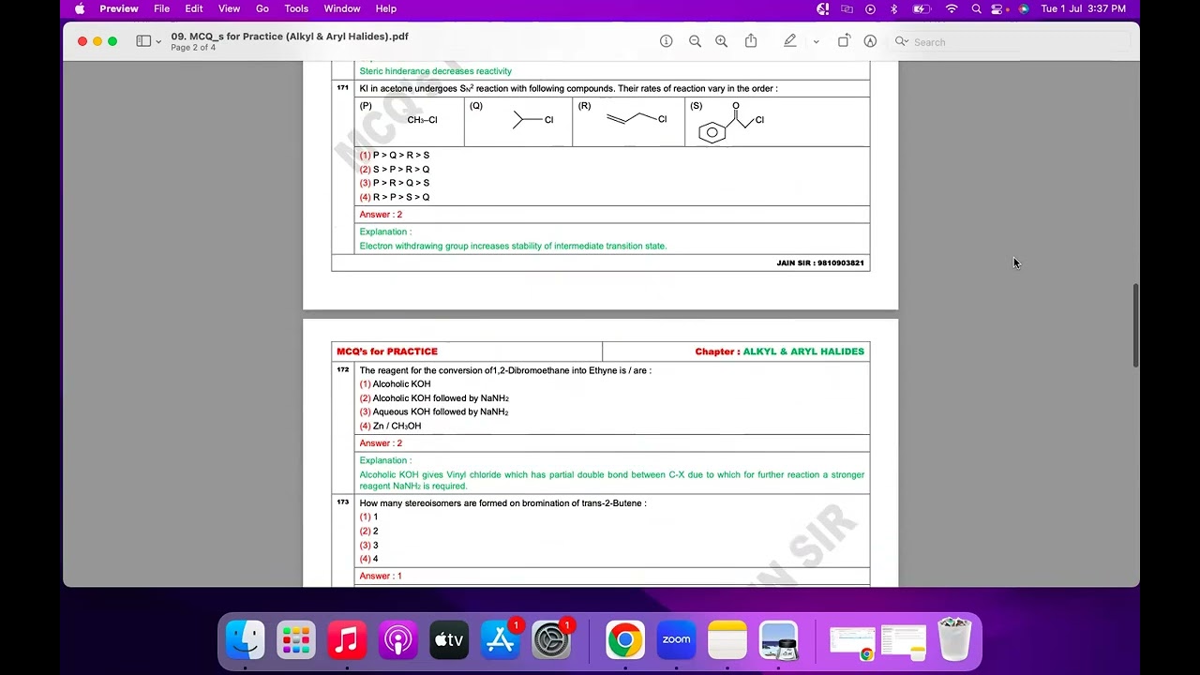1200x675 pixels.
Task: Open Launchpad from the Dock
Action: coord(296,640)
